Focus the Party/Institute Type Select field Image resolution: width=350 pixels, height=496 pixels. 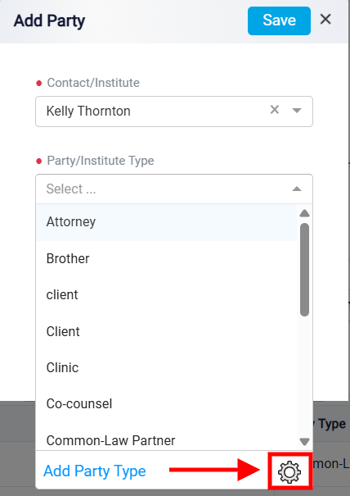(x=174, y=189)
